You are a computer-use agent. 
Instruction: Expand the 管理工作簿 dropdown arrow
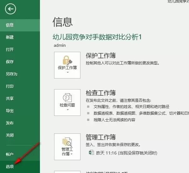click(x=72, y=154)
